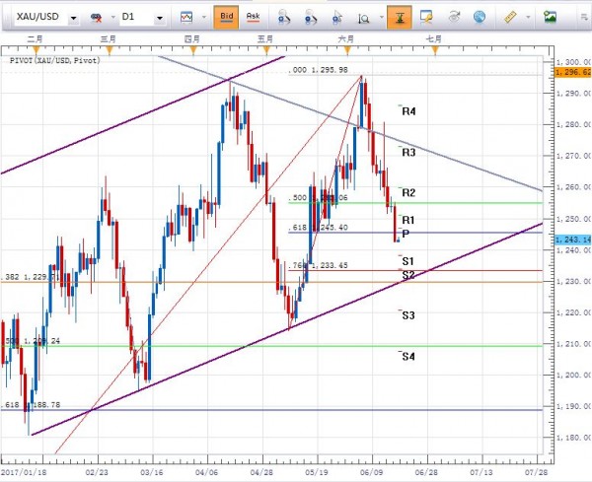
Task: Expand the chart type dropdown arrow
Action: (x=204, y=17)
